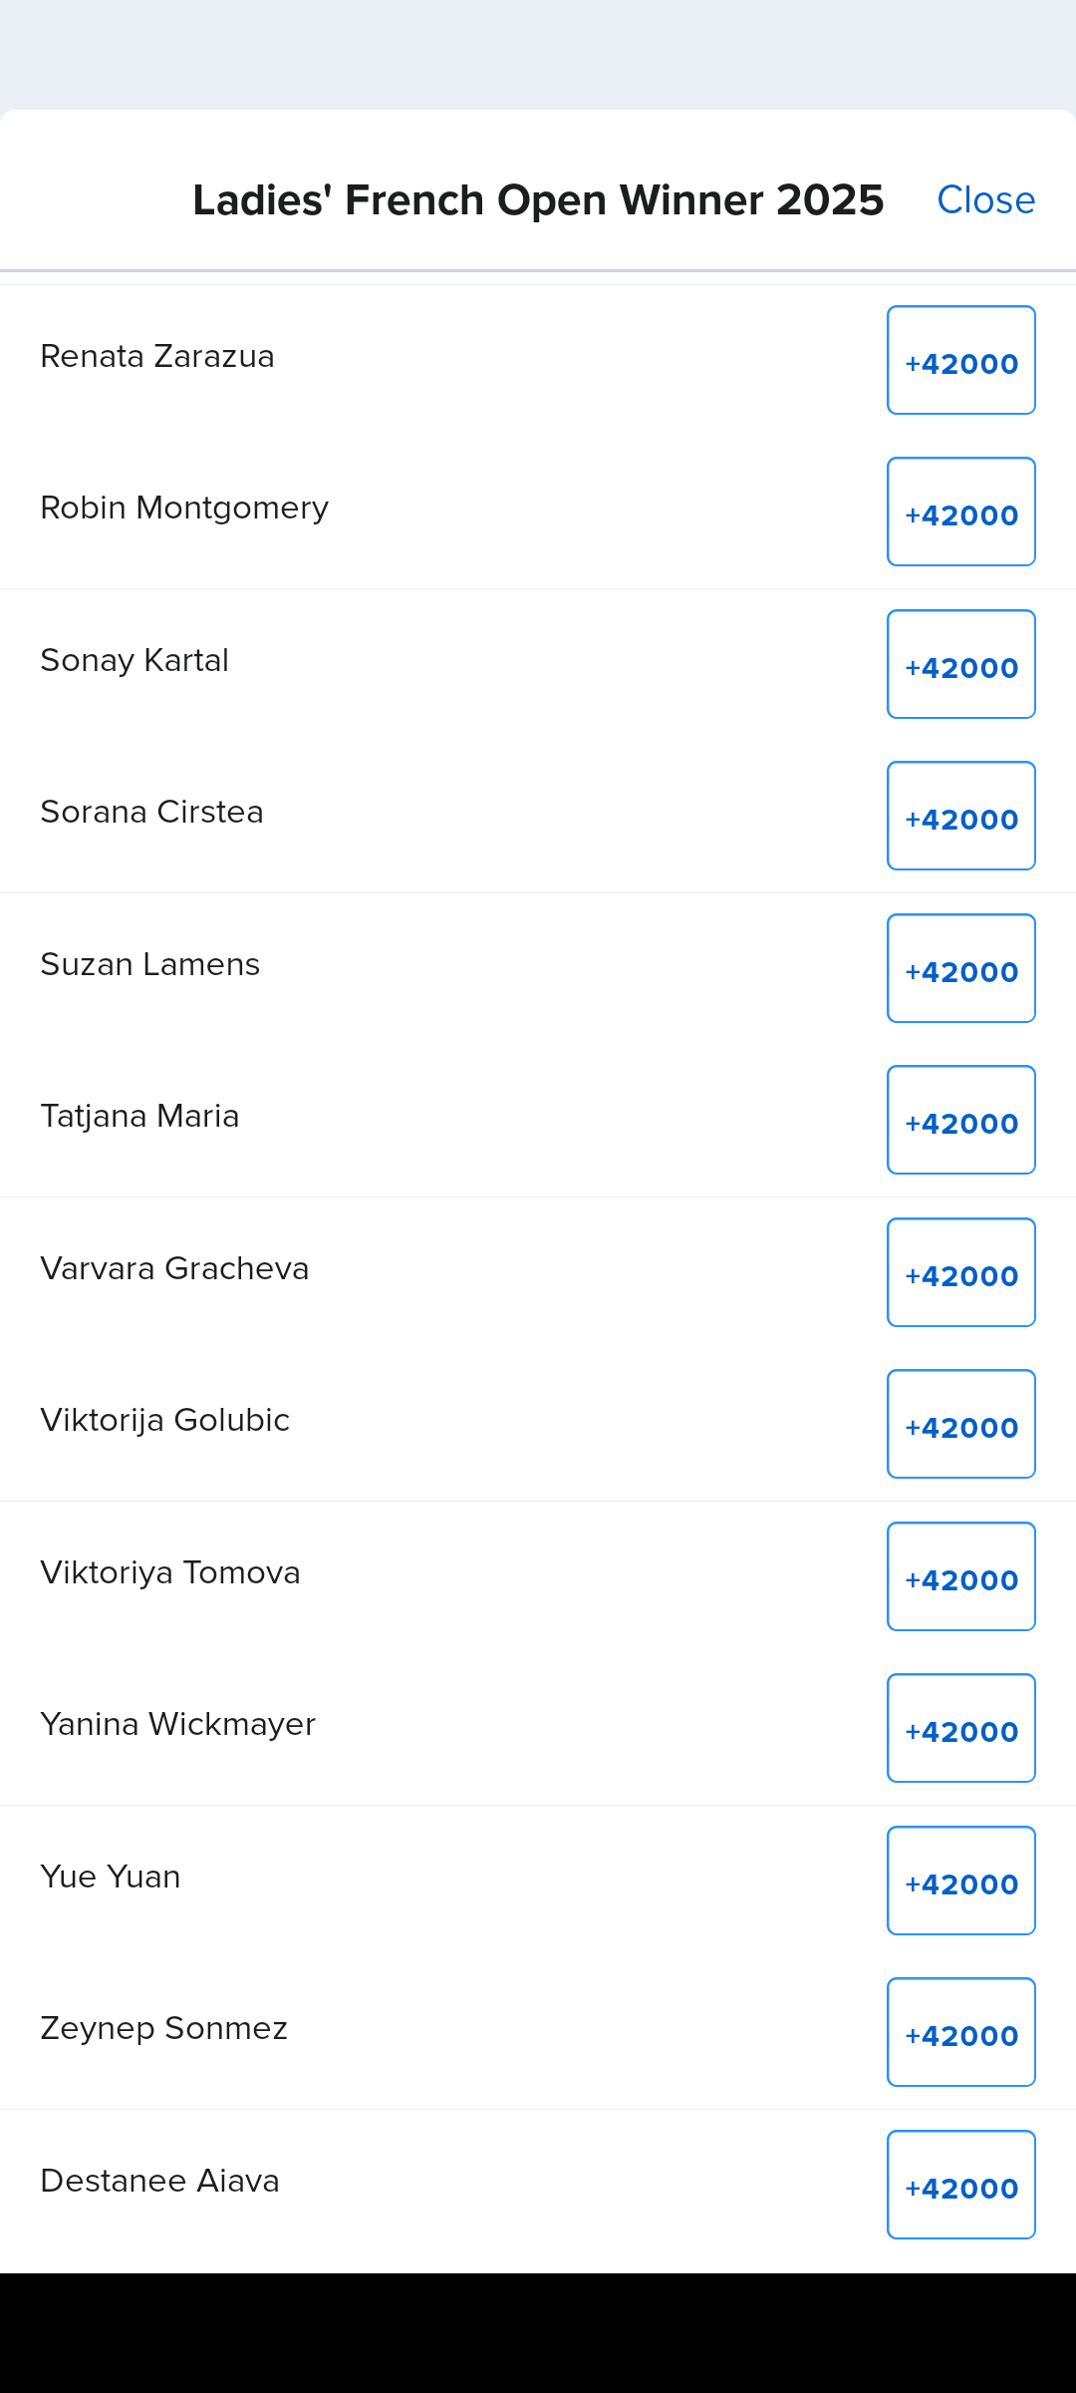This screenshot has height=2393, width=1076.
Task: Pick Destanee Aiava's odds button
Action: click(960, 2185)
